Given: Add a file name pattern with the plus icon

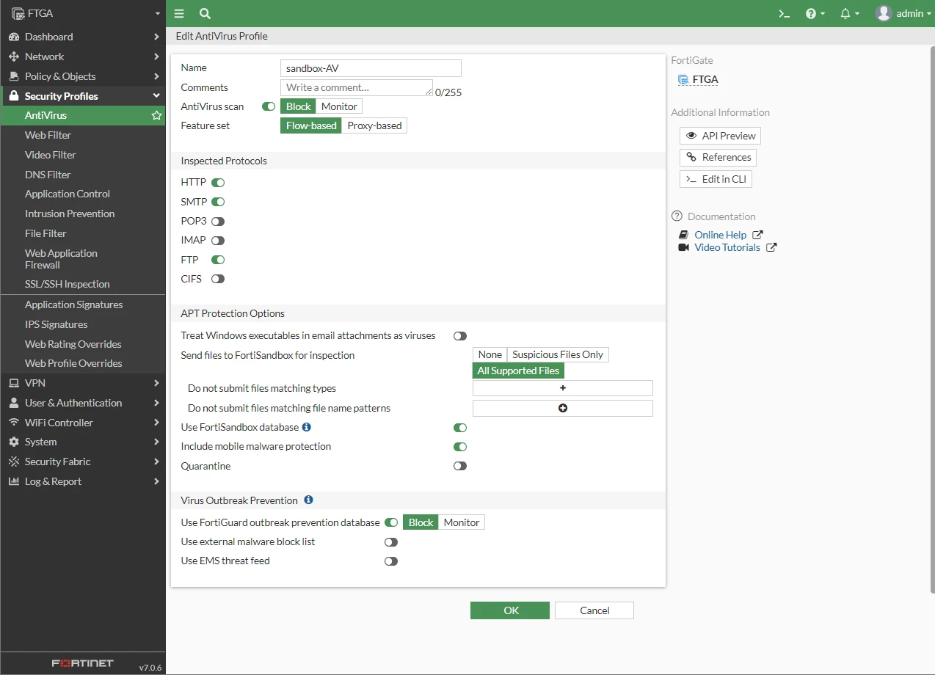Looking at the screenshot, I should click(563, 408).
